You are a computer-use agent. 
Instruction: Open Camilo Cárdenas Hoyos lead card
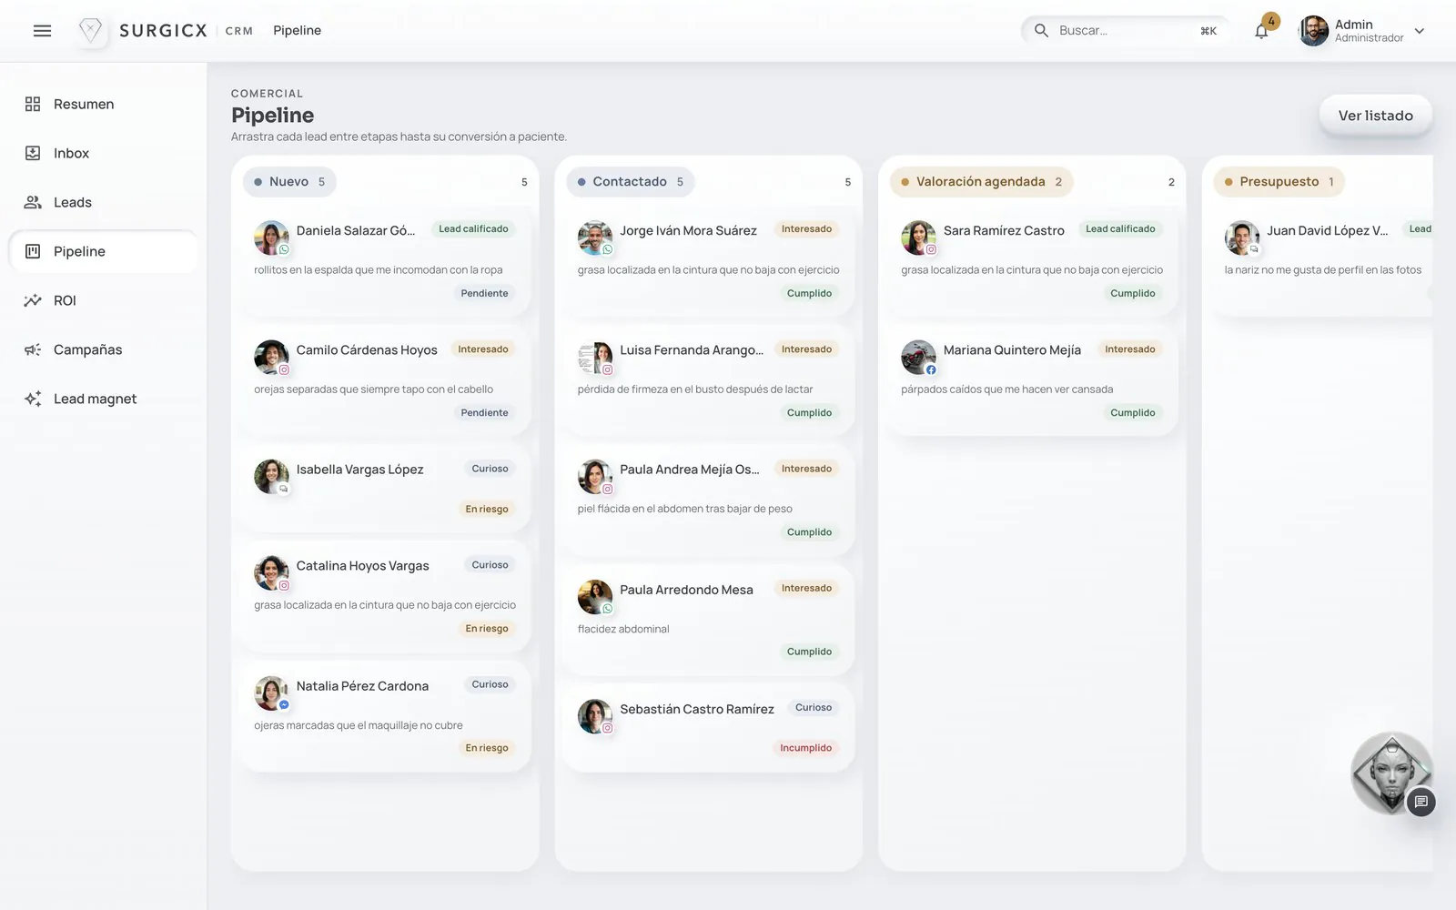385,379
